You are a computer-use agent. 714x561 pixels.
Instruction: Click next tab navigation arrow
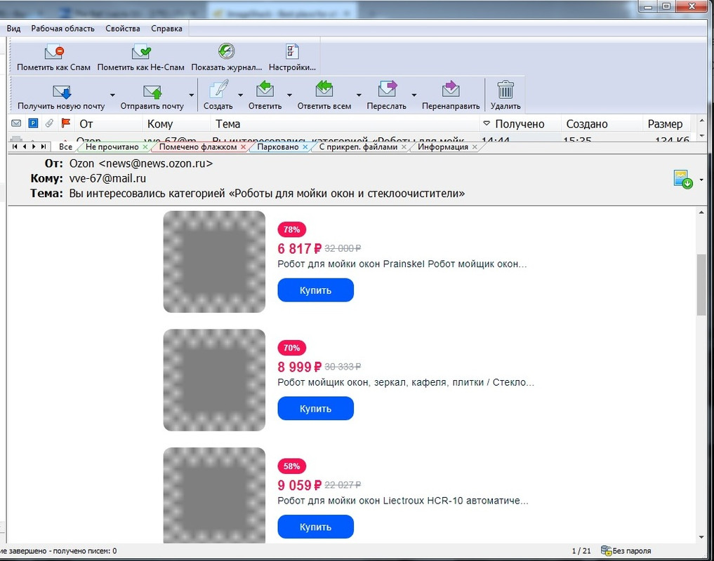click(x=34, y=147)
